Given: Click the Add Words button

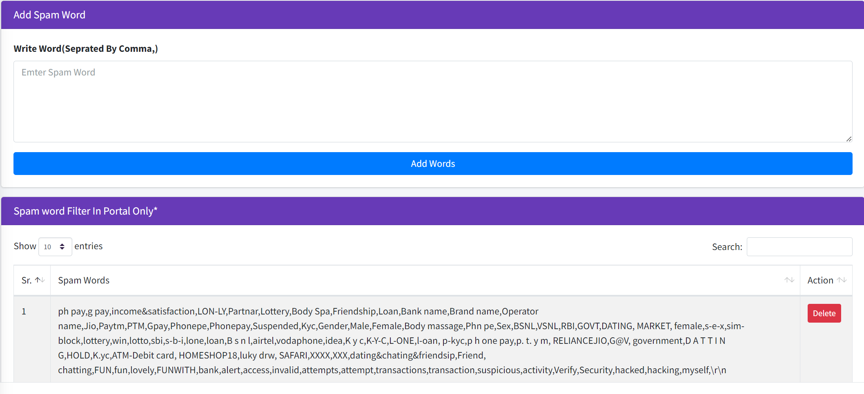Looking at the screenshot, I should (433, 164).
